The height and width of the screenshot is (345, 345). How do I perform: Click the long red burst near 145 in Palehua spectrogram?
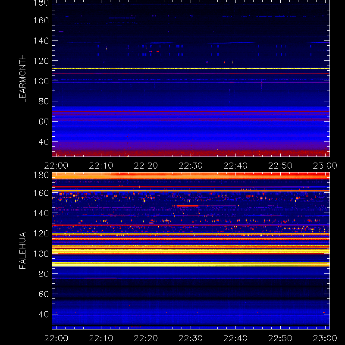tap(187, 206)
